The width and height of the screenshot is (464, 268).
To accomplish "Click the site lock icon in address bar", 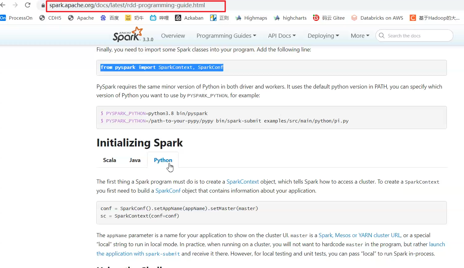I will click(x=43, y=5).
